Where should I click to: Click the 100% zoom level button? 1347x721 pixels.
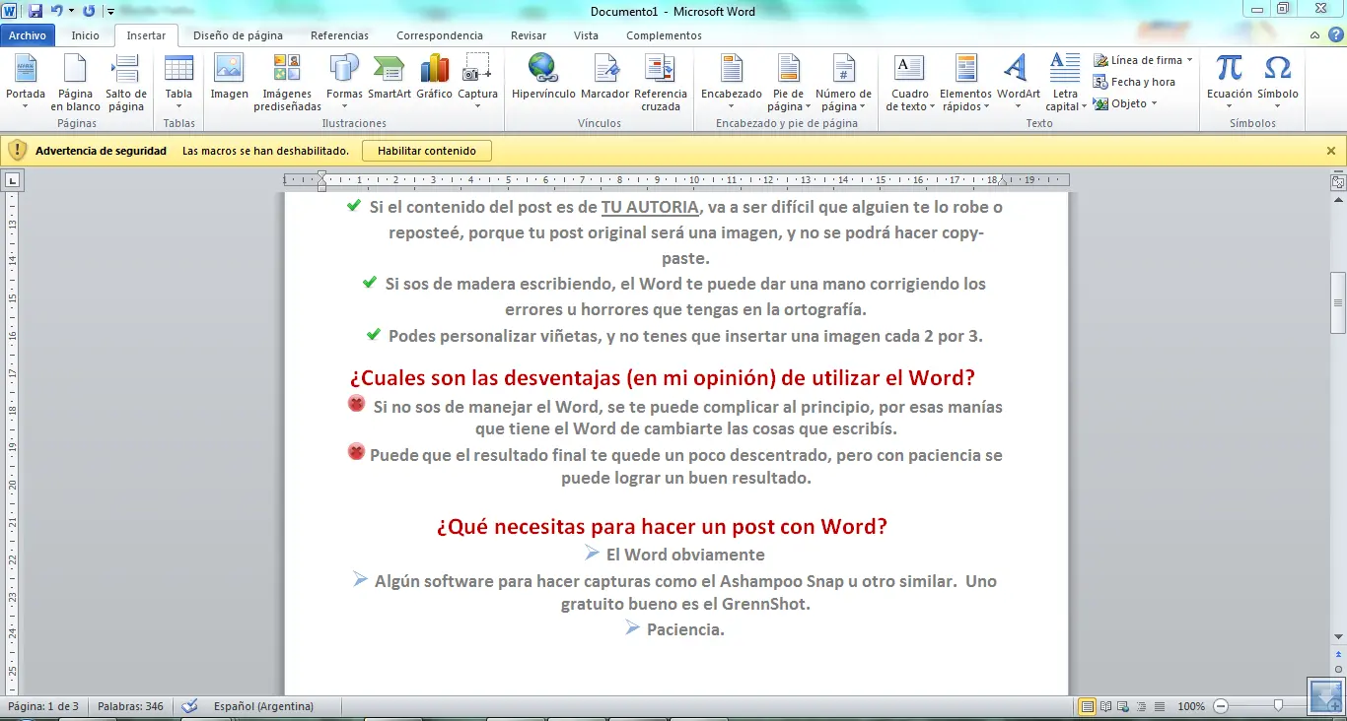click(1191, 706)
